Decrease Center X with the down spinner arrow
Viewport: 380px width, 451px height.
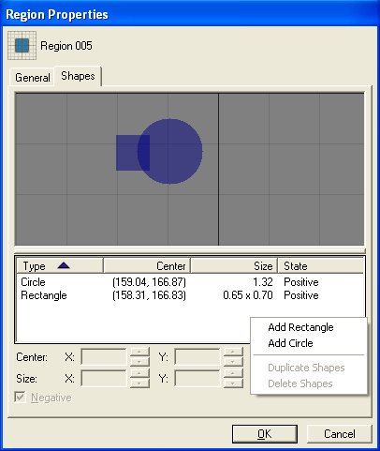pos(139,362)
